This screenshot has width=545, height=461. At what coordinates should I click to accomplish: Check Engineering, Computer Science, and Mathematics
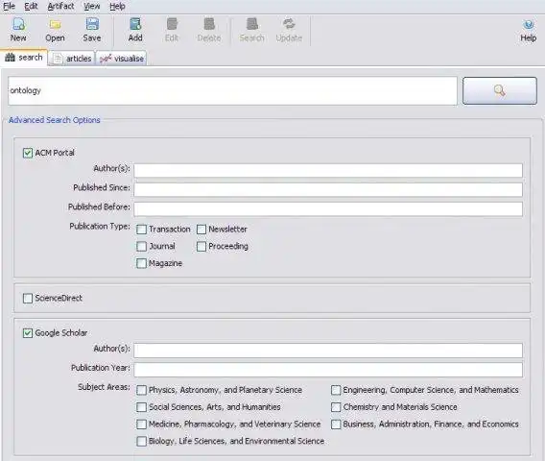click(336, 390)
